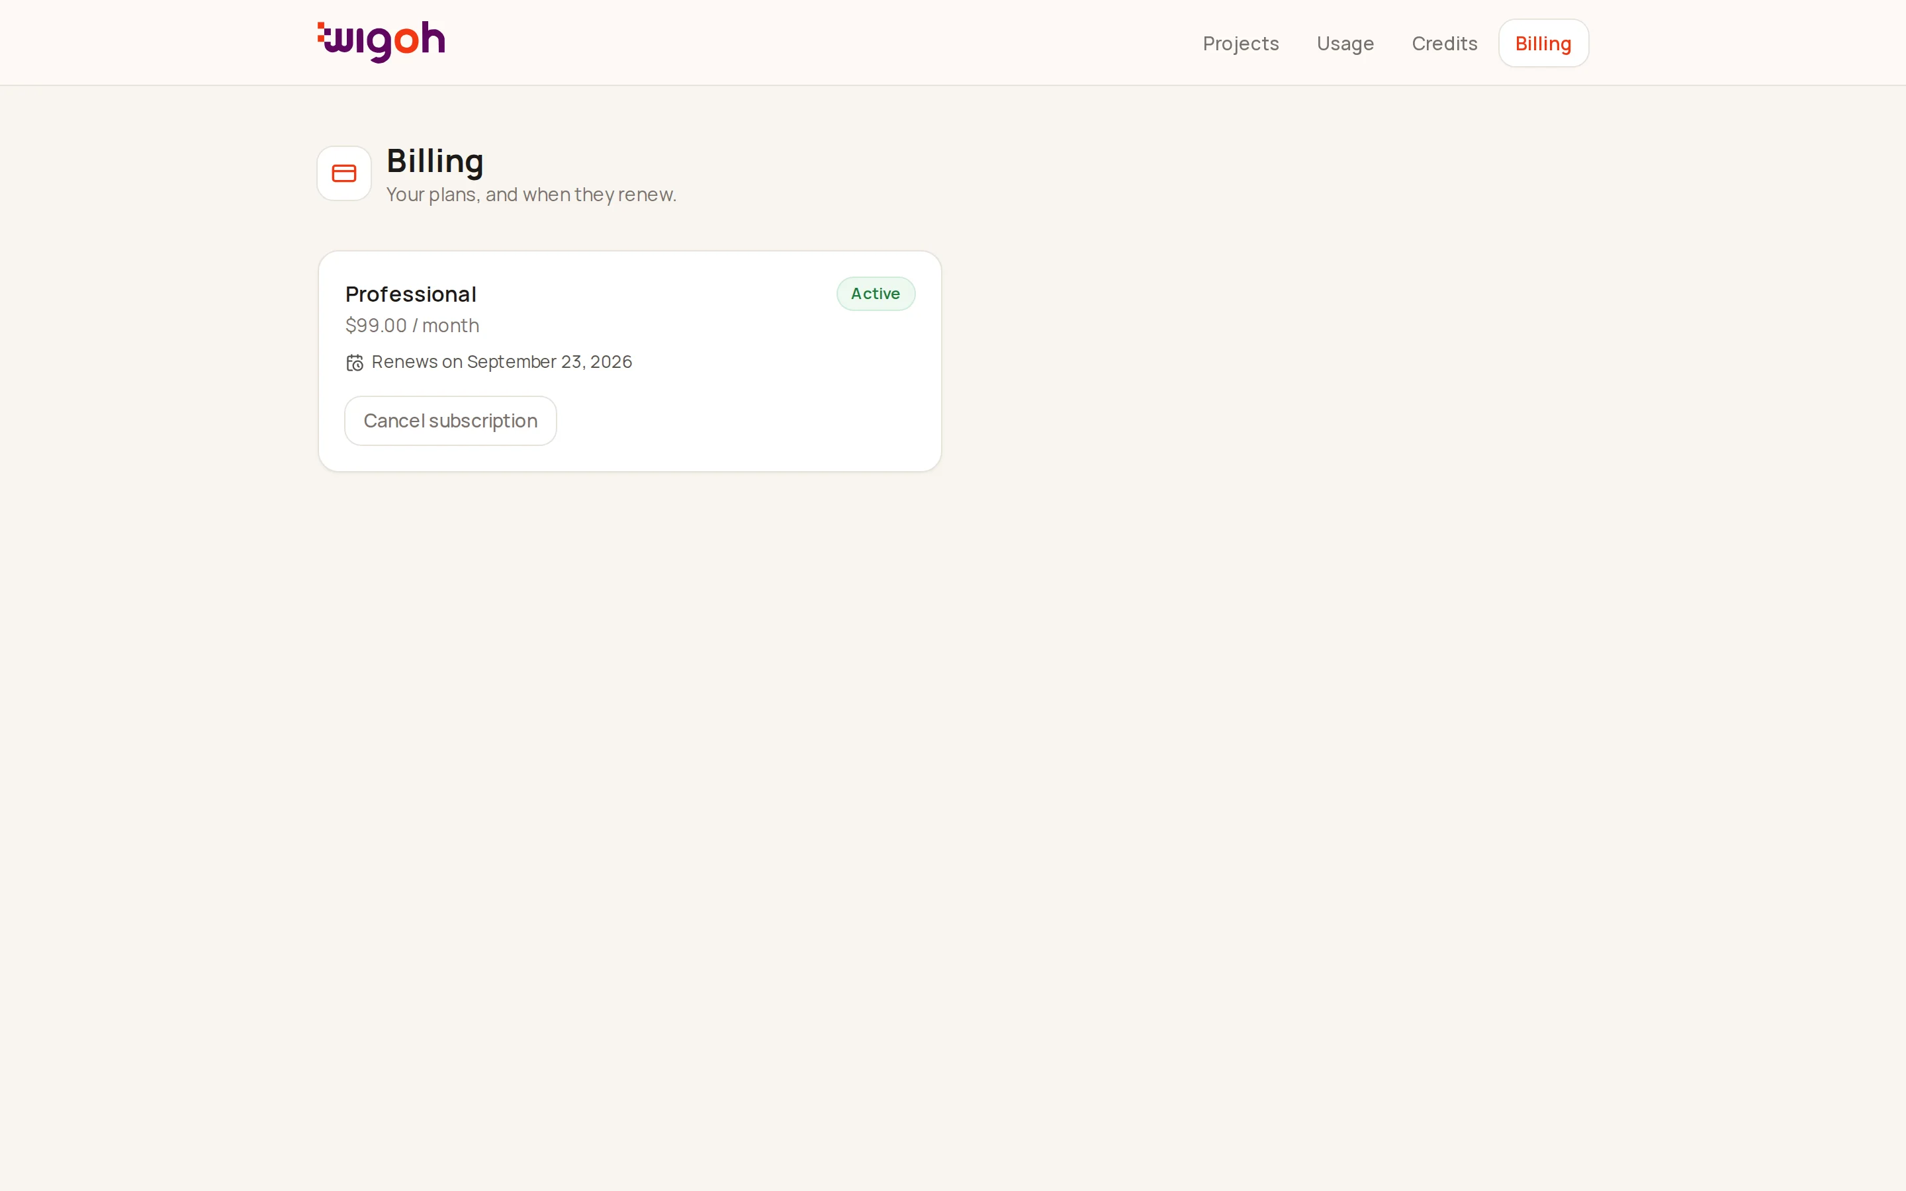Click the credit card Billing icon
The image size is (1906, 1191).
344,173
